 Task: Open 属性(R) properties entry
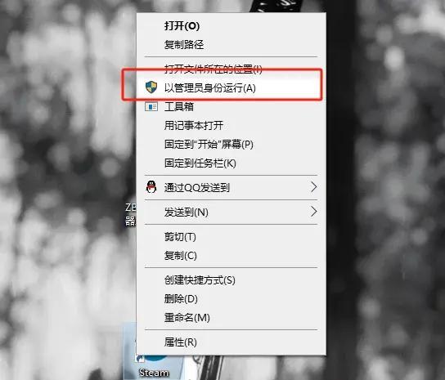(x=231, y=342)
